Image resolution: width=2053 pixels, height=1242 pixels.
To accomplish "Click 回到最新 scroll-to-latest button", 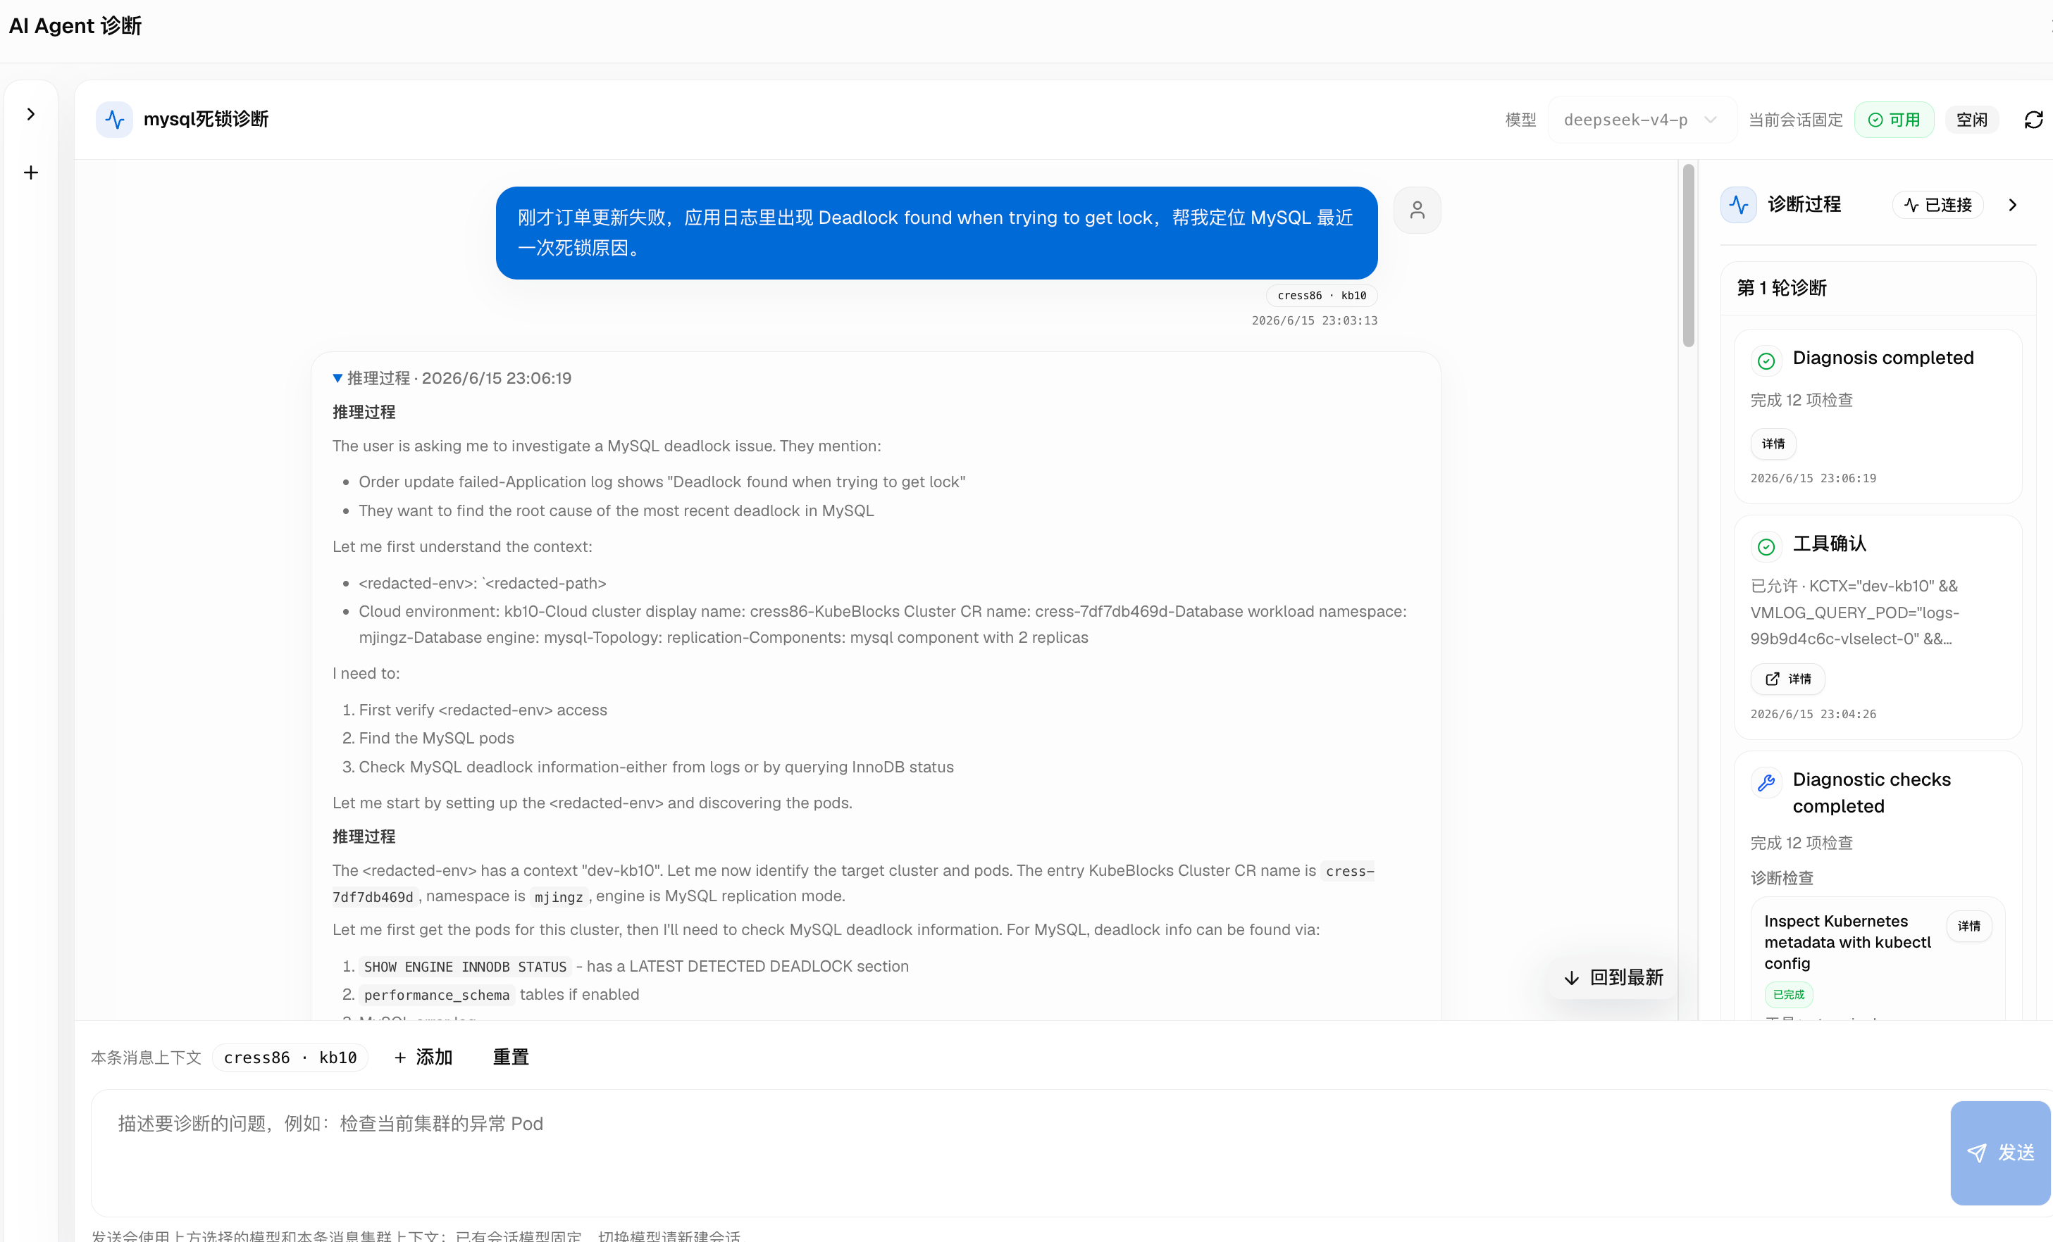I will (1613, 977).
